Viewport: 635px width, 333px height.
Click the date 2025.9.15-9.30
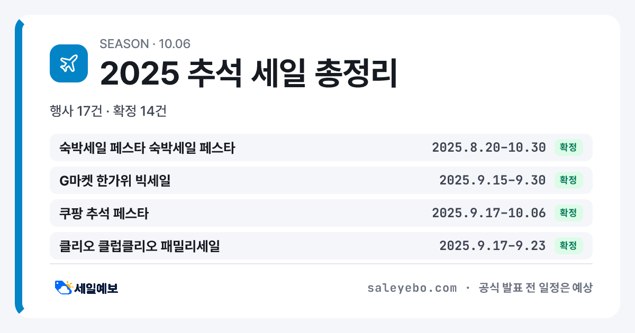(493, 180)
